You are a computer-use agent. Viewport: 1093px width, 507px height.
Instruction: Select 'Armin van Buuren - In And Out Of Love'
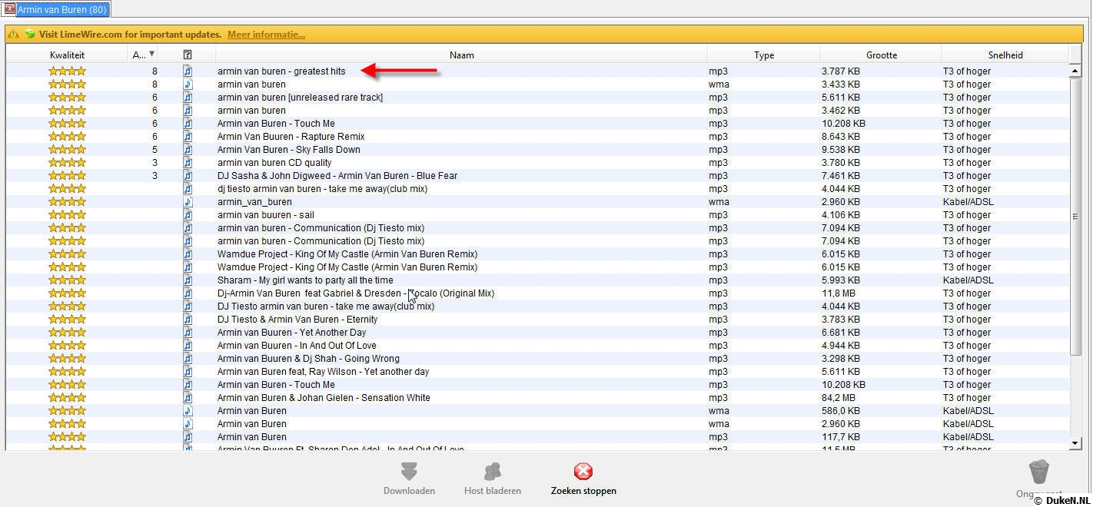point(297,346)
